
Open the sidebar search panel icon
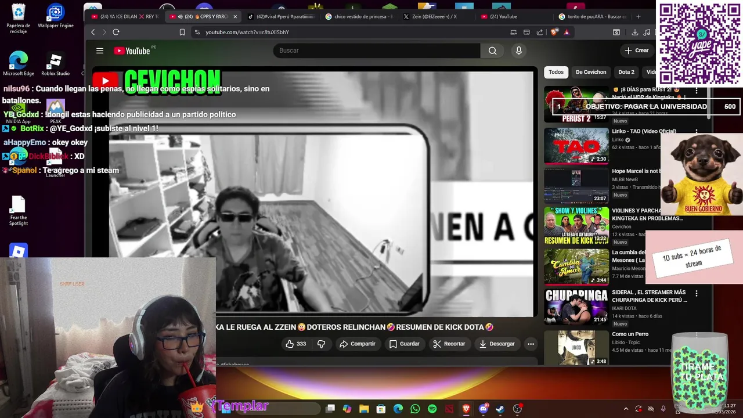pyautogui.click(x=616, y=32)
